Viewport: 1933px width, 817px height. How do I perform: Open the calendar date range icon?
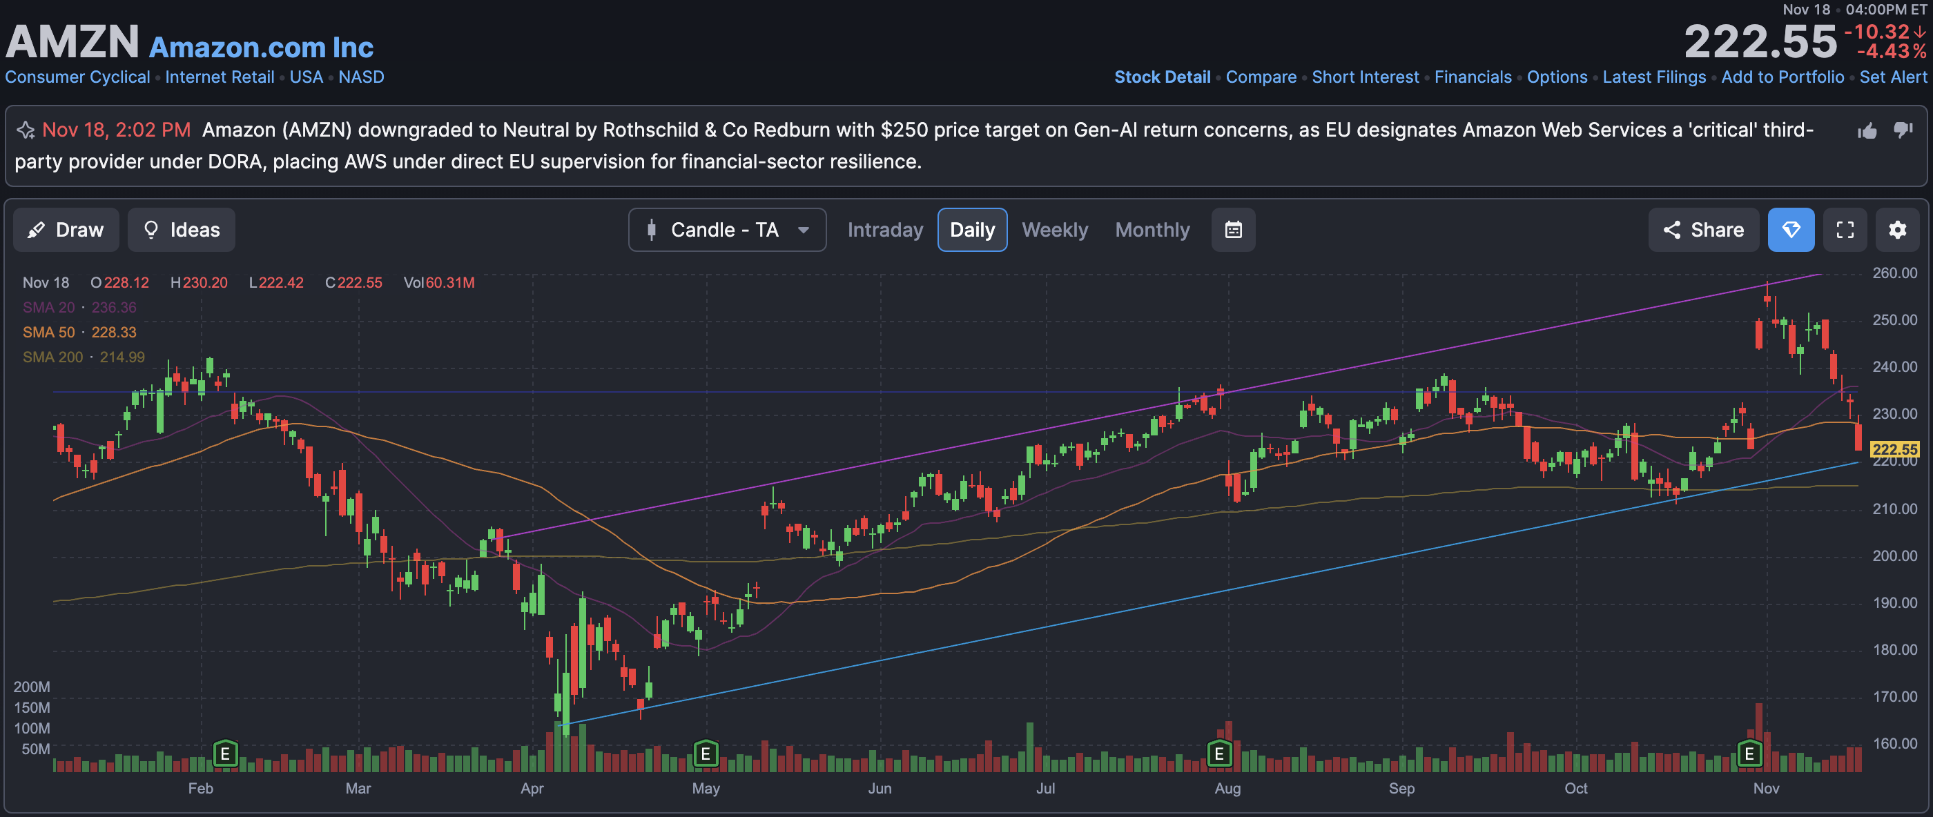coord(1233,230)
